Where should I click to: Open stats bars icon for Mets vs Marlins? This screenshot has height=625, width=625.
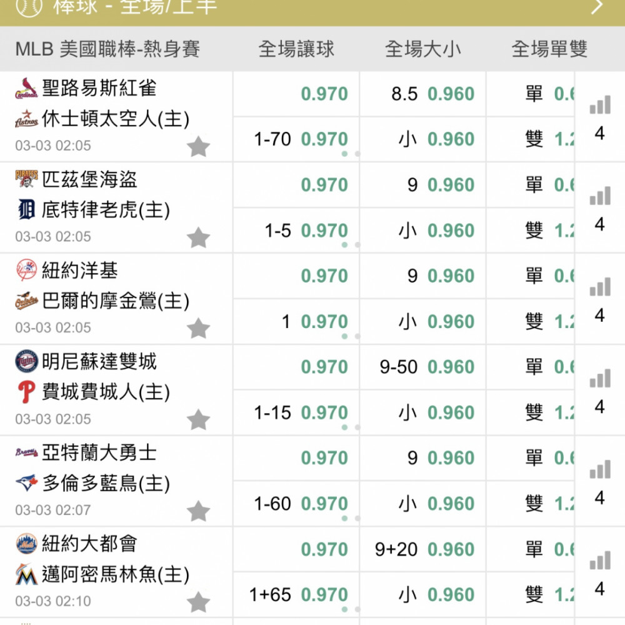(600, 561)
